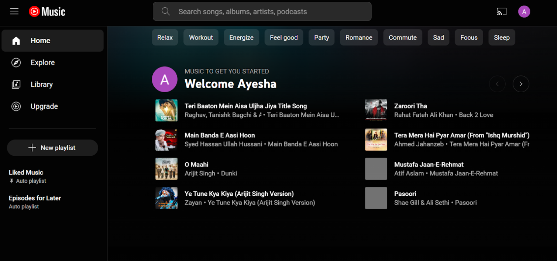
Task: Click the large Ayesha profile avatar
Action: 165,79
